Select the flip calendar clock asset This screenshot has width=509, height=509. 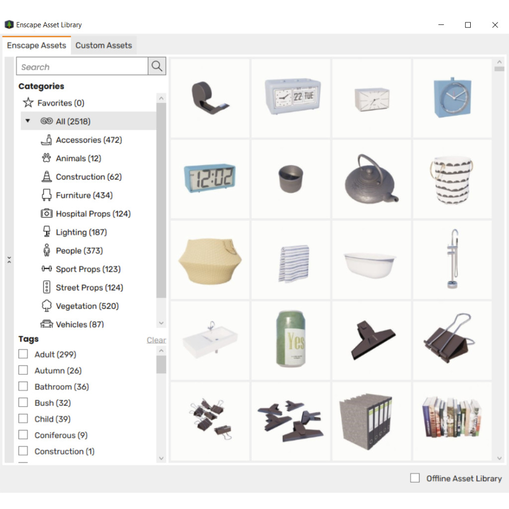click(x=291, y=98)
